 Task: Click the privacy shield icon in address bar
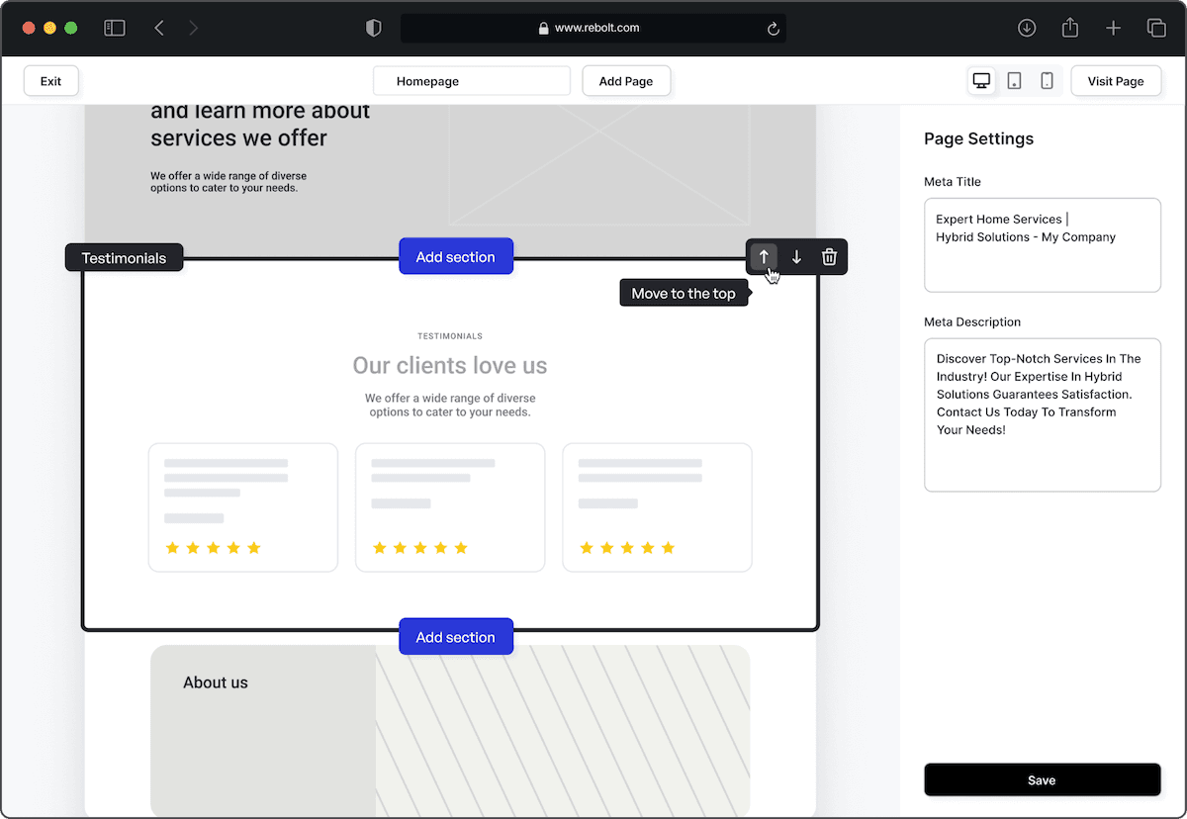click(373, 28)
